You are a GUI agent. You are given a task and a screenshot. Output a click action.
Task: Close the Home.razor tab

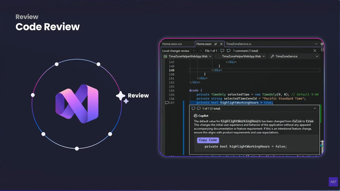[x=221, y=44]
